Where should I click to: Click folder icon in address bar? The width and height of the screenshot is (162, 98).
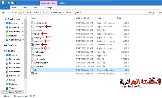tap(21, 12)
